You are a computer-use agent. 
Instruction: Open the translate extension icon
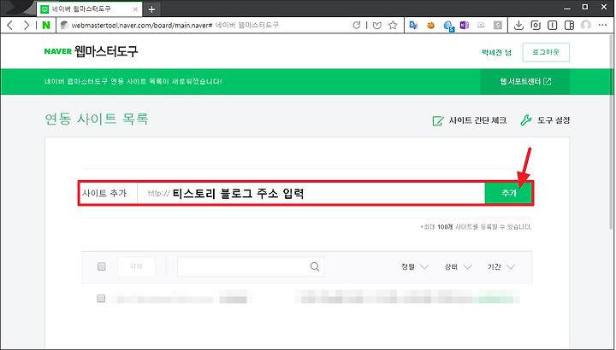(413, 26)
